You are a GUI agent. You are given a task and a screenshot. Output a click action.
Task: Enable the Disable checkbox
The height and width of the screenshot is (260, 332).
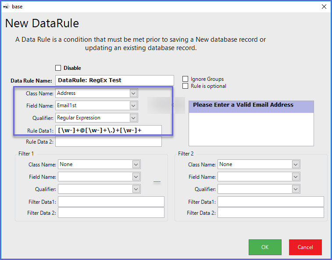click(x=58, y=68)
